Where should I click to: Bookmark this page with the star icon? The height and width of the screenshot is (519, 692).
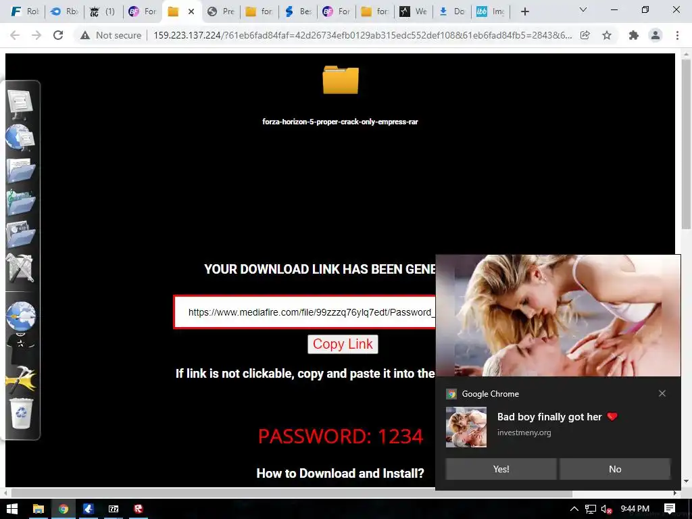pyautogui.click(x=607, y=35)
